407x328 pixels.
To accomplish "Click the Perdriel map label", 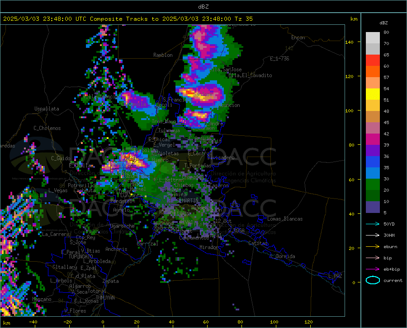I will (121, 201).
